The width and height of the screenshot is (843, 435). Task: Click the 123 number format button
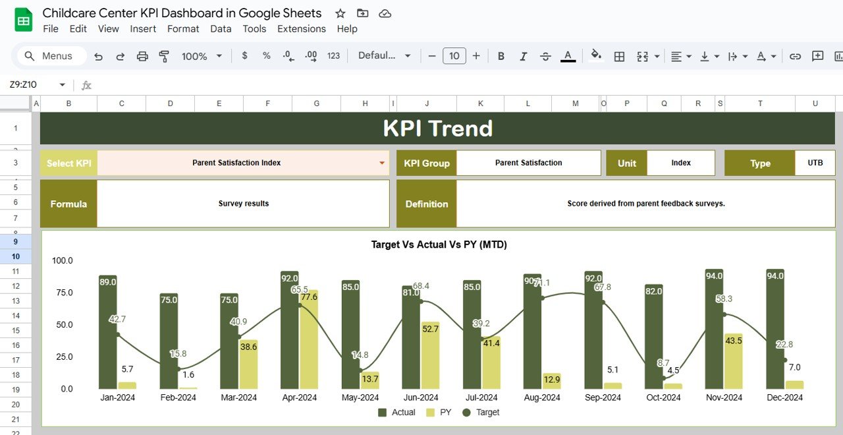click(334, 56)
